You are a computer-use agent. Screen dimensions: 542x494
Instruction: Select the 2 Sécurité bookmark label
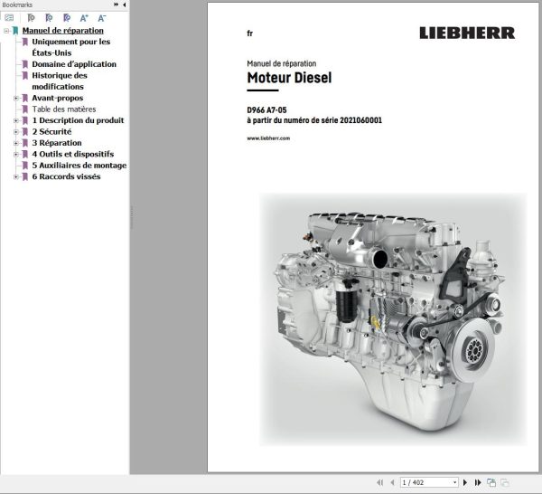coord(51,131)
